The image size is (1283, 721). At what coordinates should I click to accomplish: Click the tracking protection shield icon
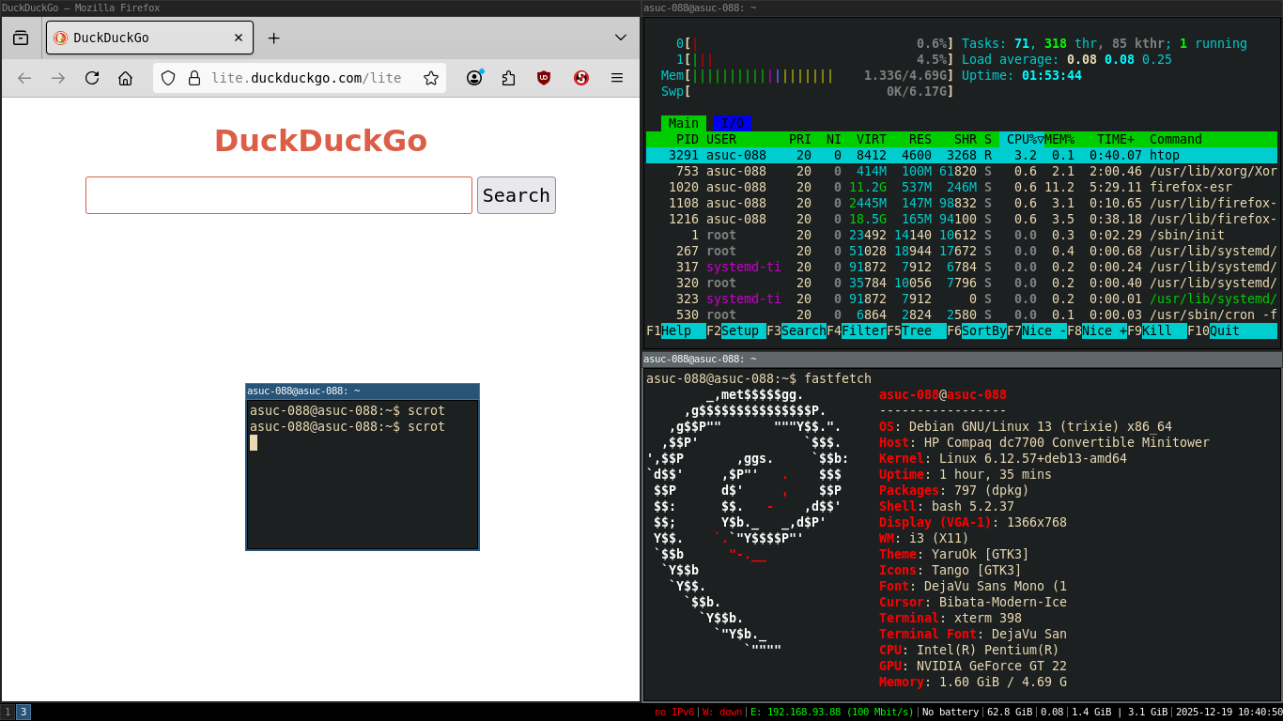168,78
